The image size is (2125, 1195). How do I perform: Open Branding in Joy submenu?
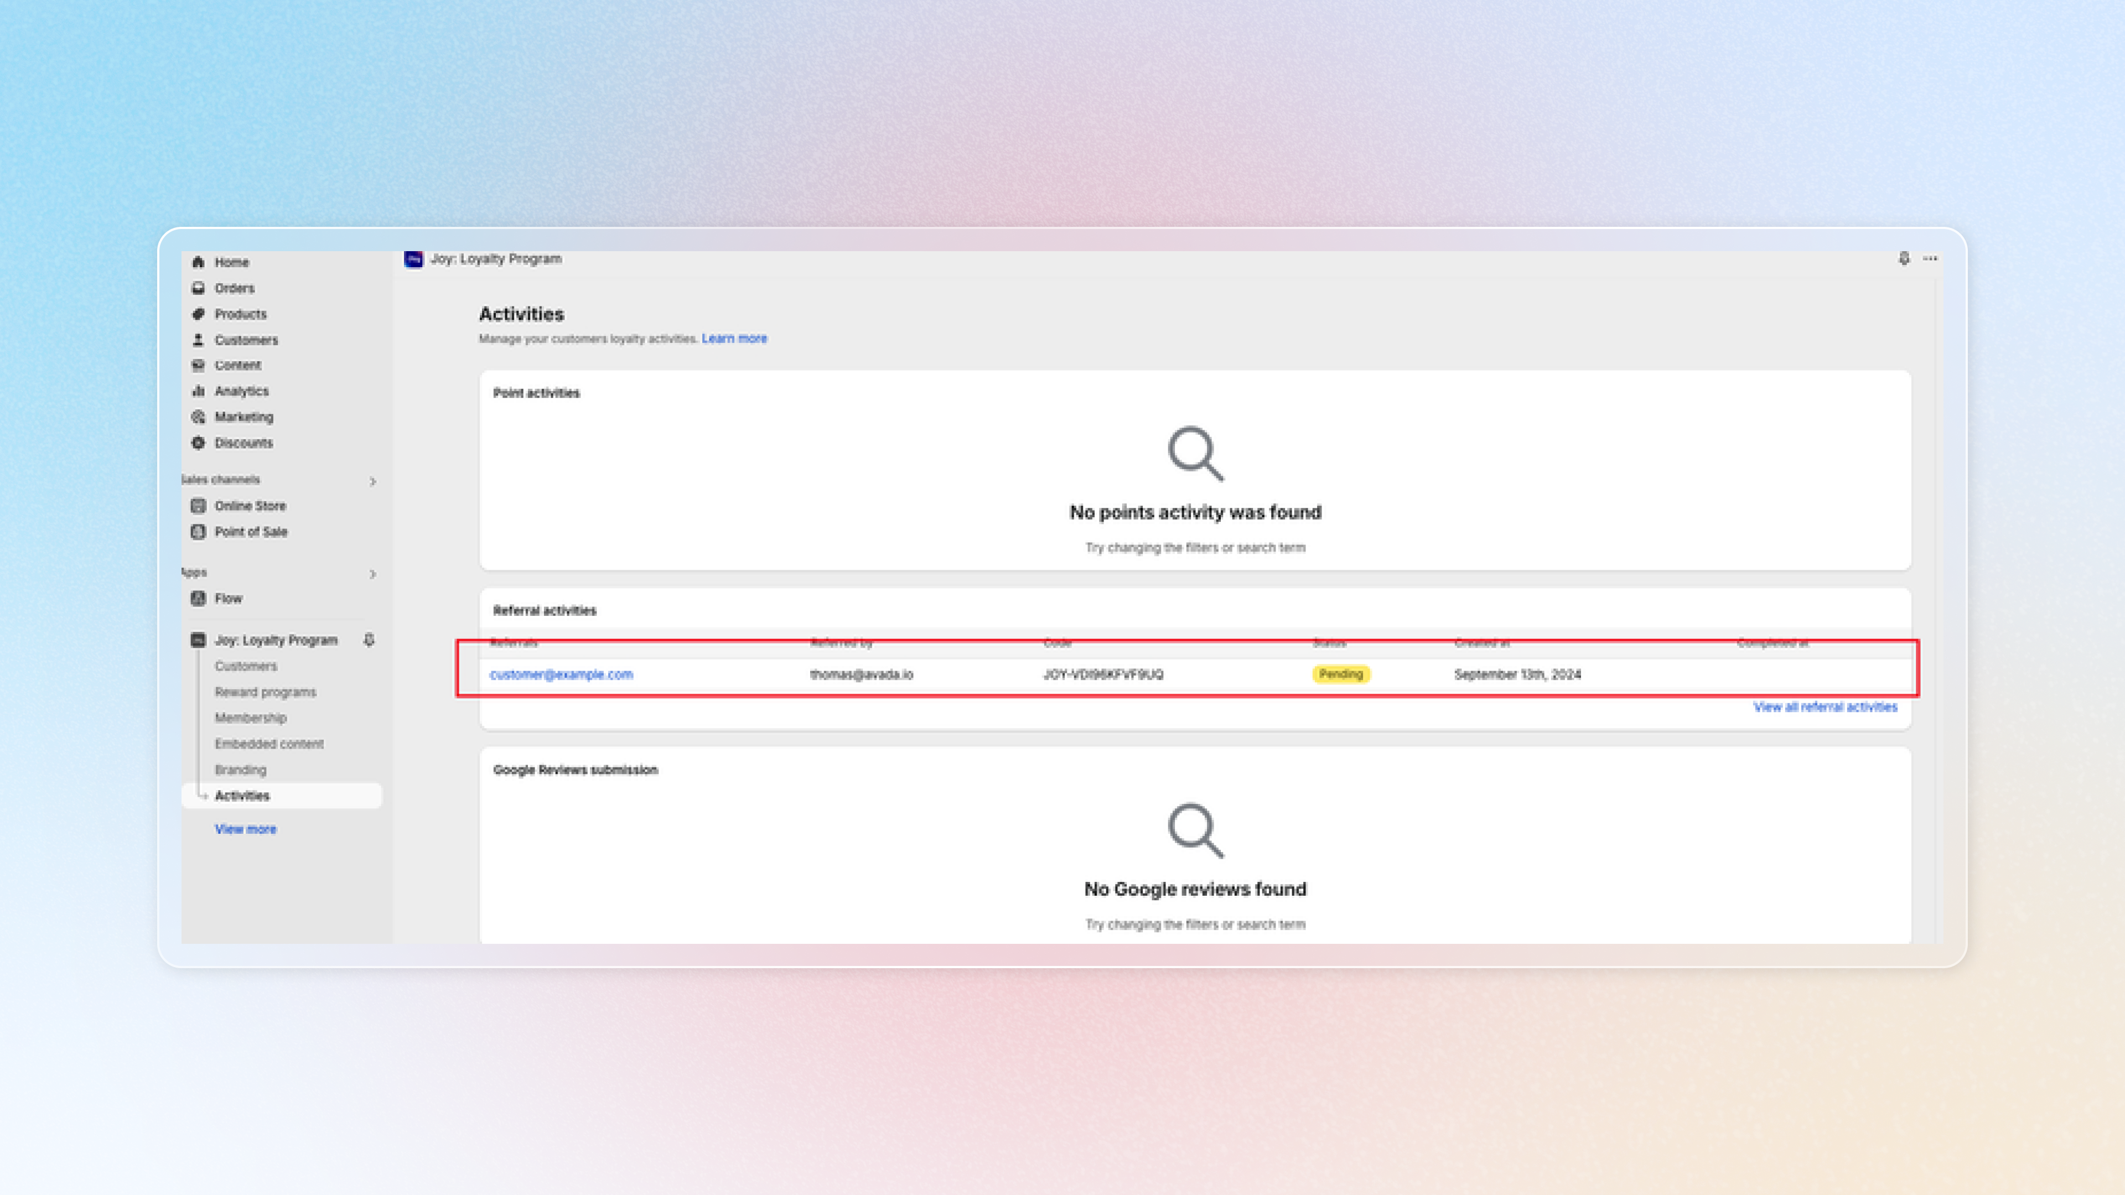(240, 770)
